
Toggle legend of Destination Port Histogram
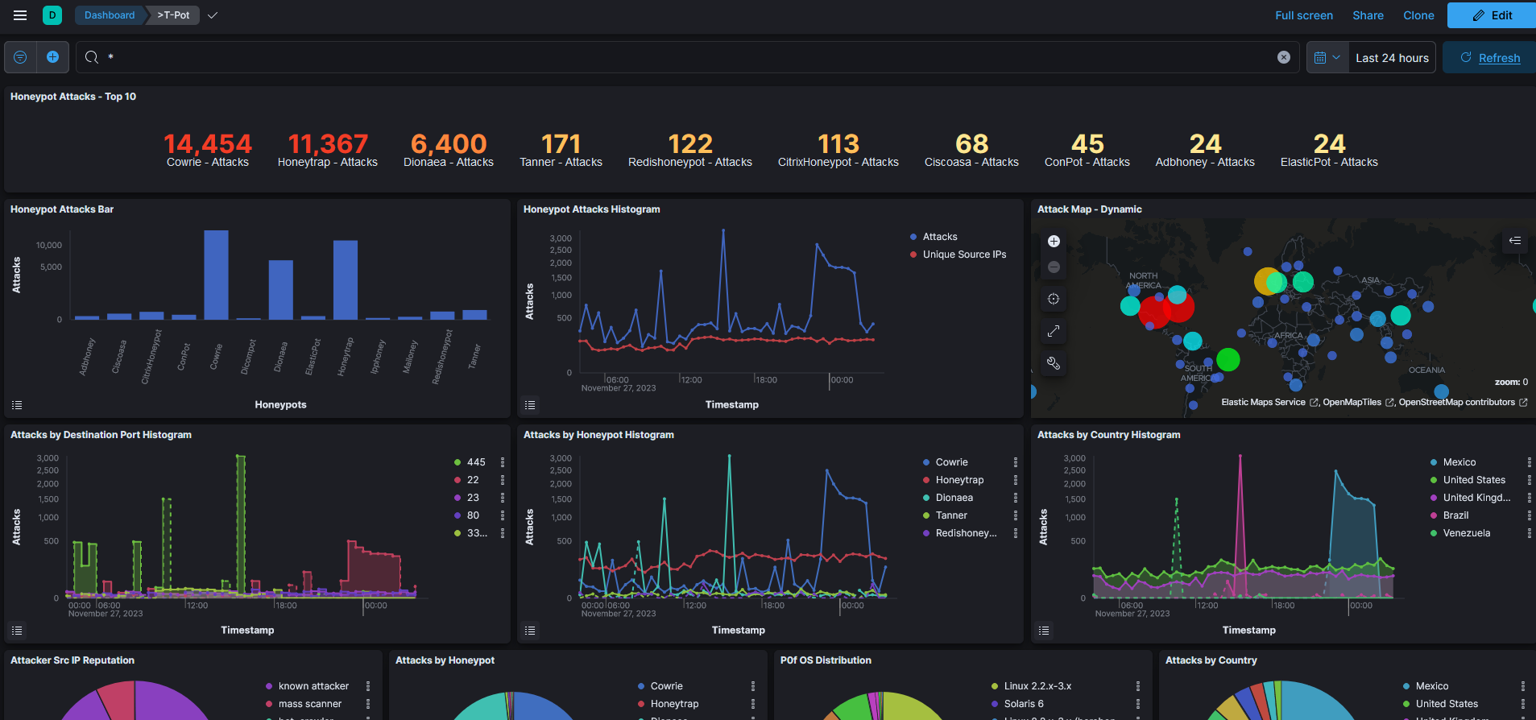[17, 631]
